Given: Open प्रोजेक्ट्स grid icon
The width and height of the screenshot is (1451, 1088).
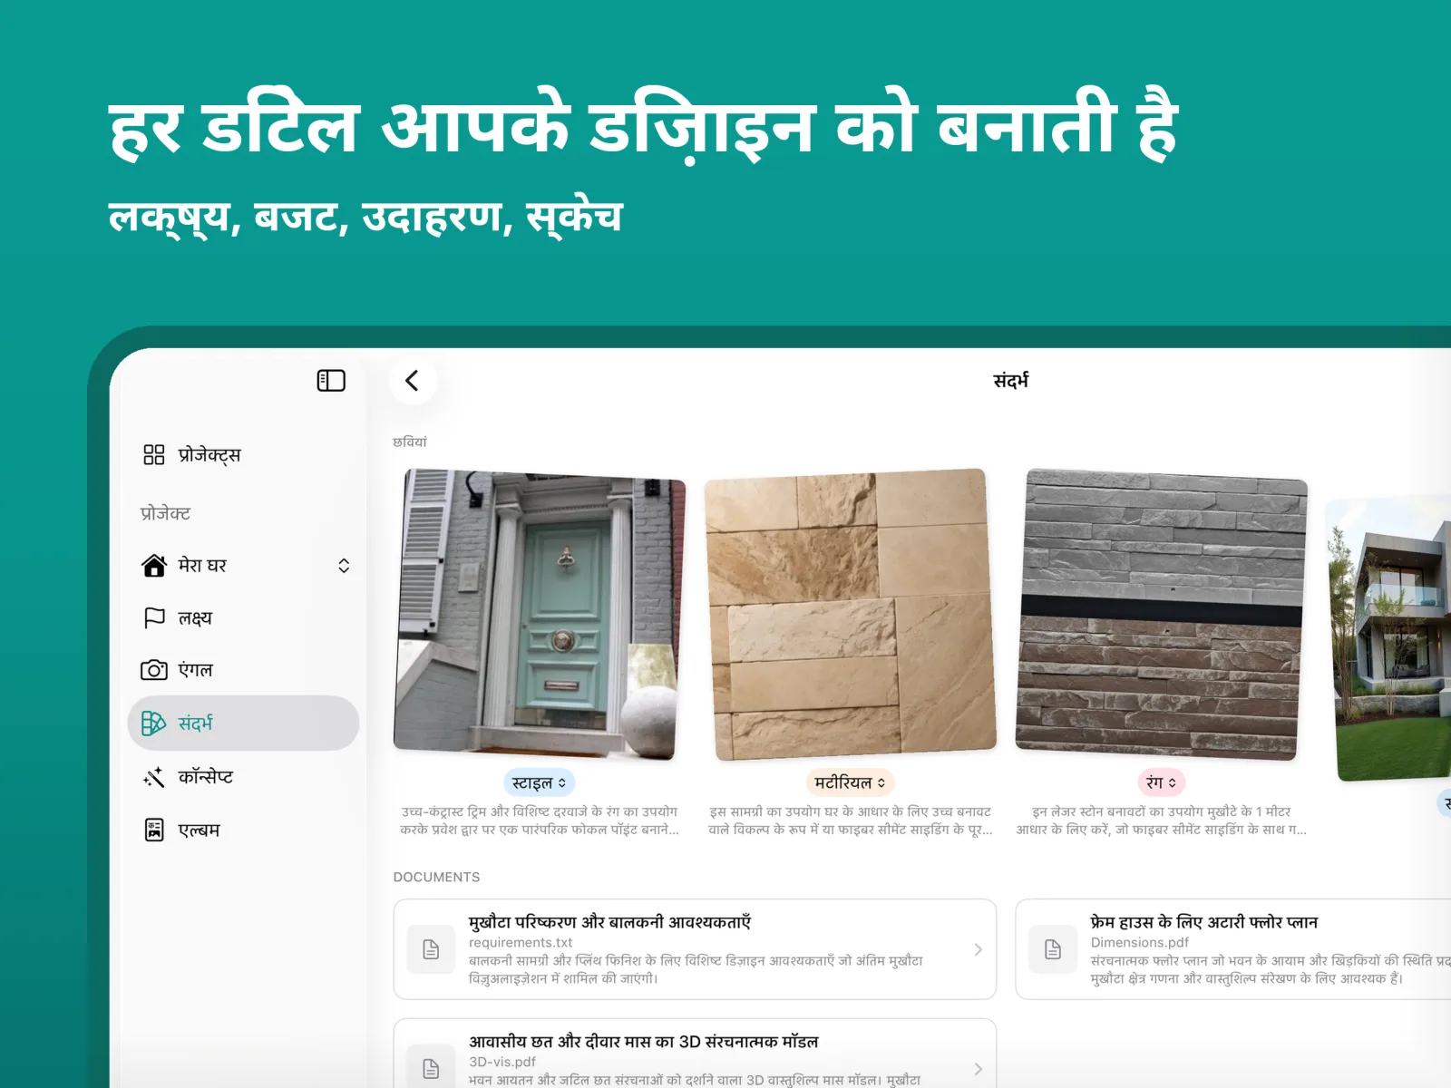Looking at the screenshot, I should pyautogui.click(x=154, y=455).
